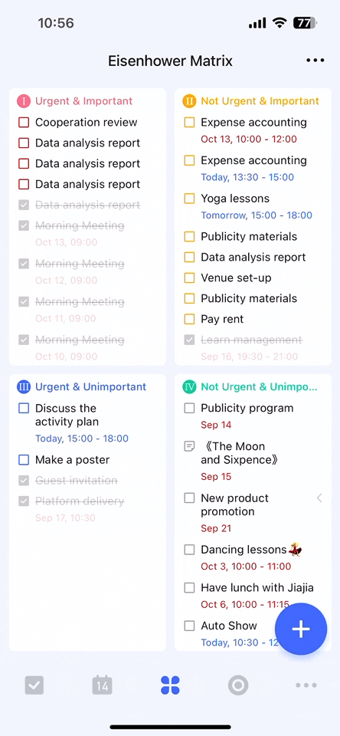The width and height of the screenshot is (340, 736).
Task: Open the three-dot menu beside Eisenhower Matrix
Action: 315,61
